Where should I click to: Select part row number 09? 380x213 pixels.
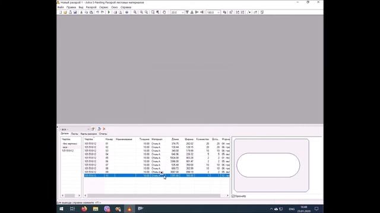[157, 172]
